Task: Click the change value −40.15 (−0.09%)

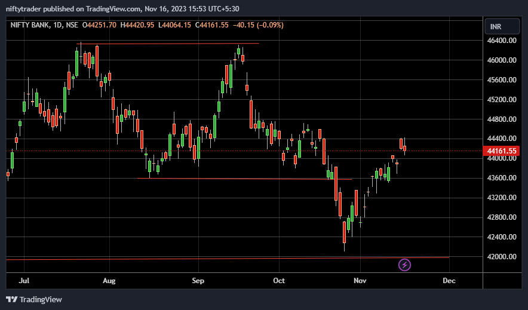Action: (x=258, y=25)
